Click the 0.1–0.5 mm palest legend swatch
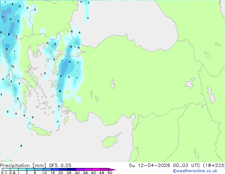 tap(6, 169)
